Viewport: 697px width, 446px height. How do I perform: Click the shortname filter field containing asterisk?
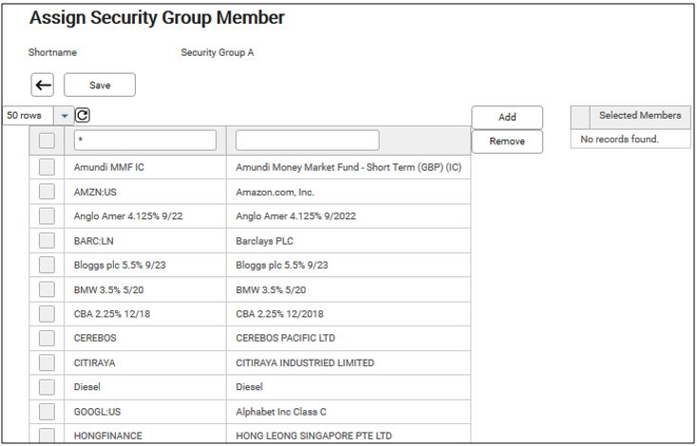144,140
